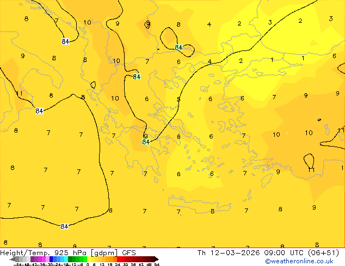The width and height of the screenshot is (345, 266).
Task: Click the date '12-03-2026'
Action: point(235,253)
